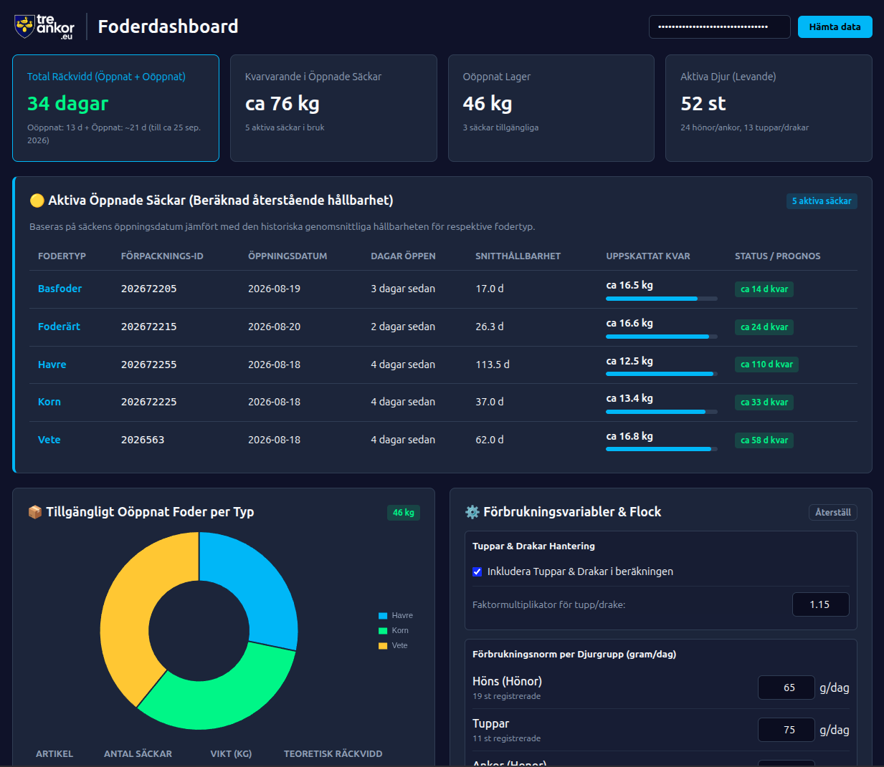
Task: Click the green 46 kg badge
Action: pyautogui.click(x=404, y=513)
